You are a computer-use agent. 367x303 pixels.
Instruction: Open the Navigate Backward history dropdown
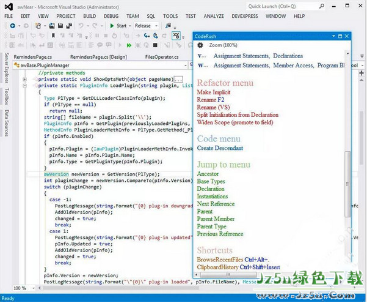[19, 26]
